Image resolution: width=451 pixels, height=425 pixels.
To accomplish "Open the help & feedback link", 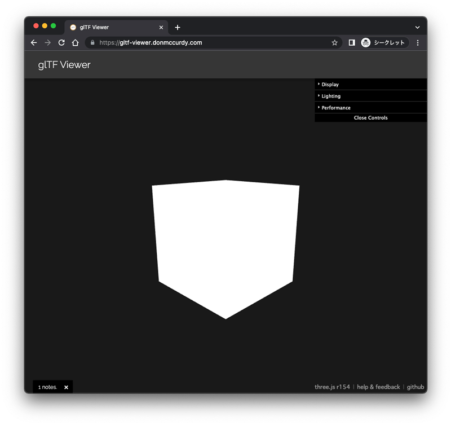I will [x=378, y=387].
